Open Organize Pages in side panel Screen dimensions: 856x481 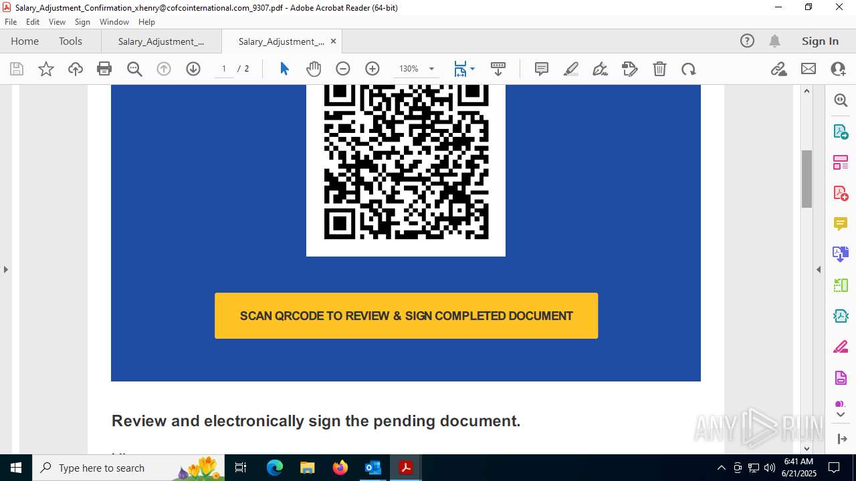click(841, 162)
